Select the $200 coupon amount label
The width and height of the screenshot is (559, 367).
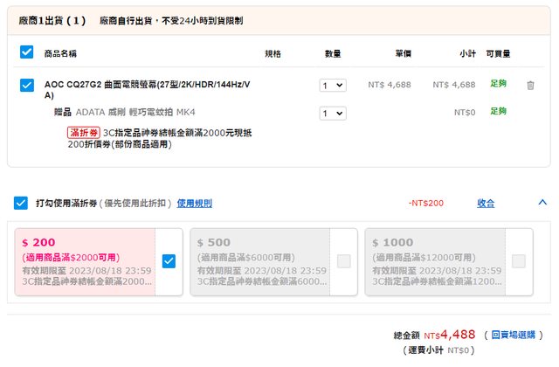[x=38, y=243]
